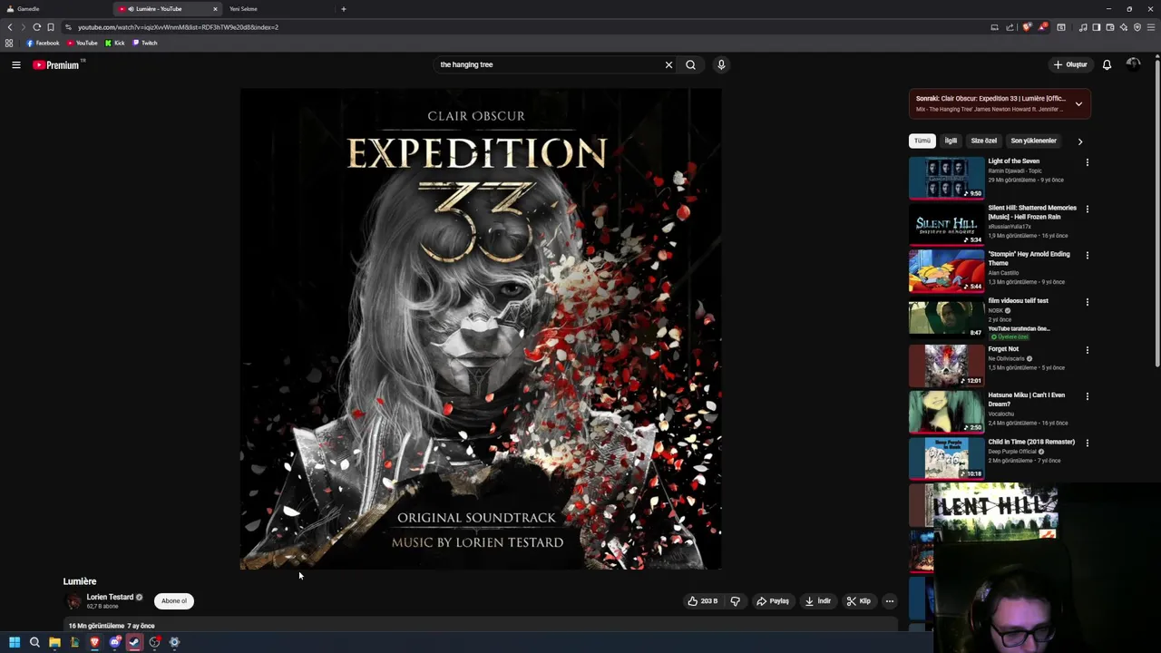Play Child in Time (2018 Remaster) thumbnail

point(946,458)
